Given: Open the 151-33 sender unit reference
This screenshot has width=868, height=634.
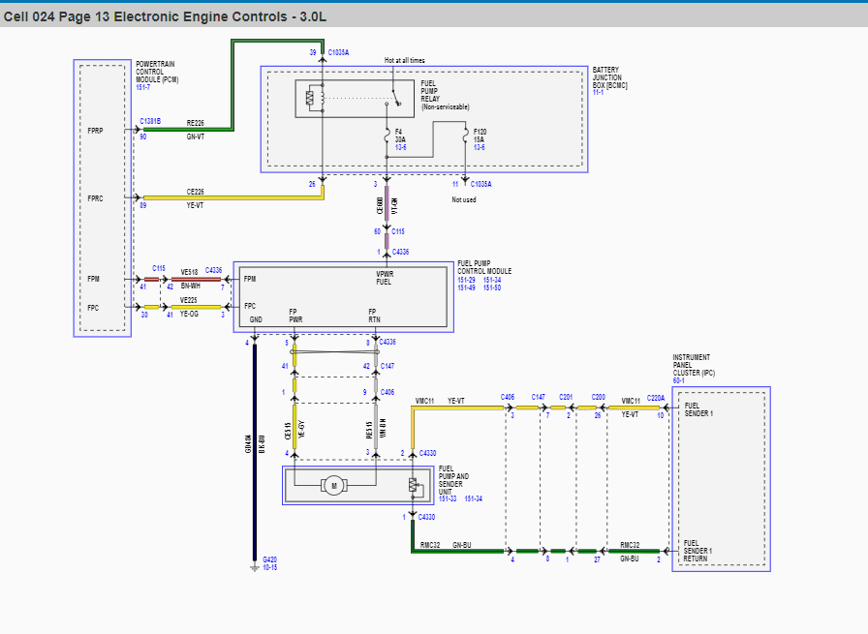Looking at the screenshot, I should point(448,498).
